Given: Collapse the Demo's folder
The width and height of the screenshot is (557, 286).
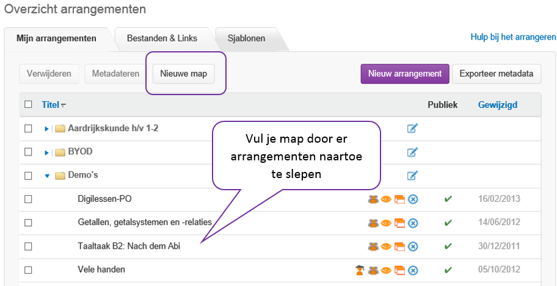Looking at the screenshot, I should 46,176.
